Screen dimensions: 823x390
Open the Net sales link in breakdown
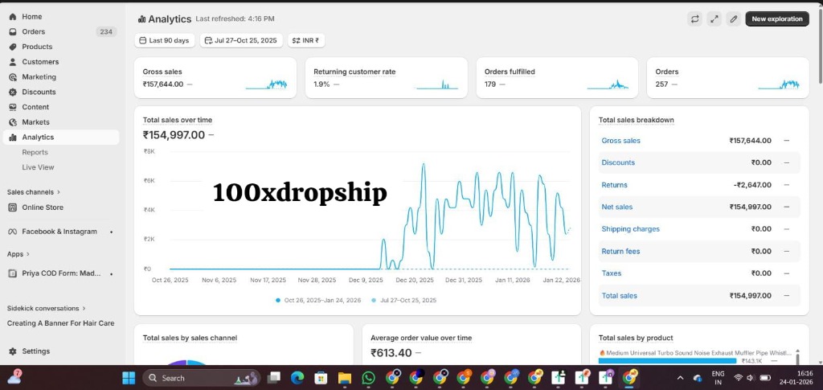click(616, 207)
